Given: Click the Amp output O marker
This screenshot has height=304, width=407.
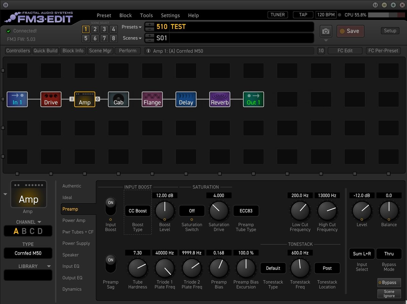Looking at the screenshot, I should point(98,99).
